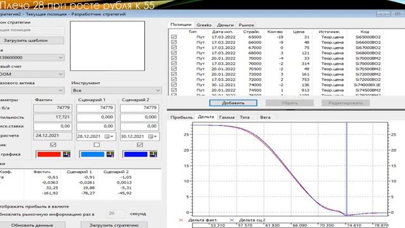Viewport: 405px width, 228px height.
Task: Sort positions by the Страйк column header
Action: [x=251, y=32]
